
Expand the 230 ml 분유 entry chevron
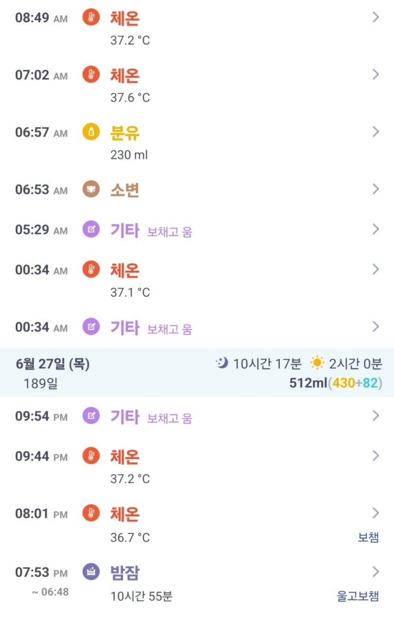(376, 132)
